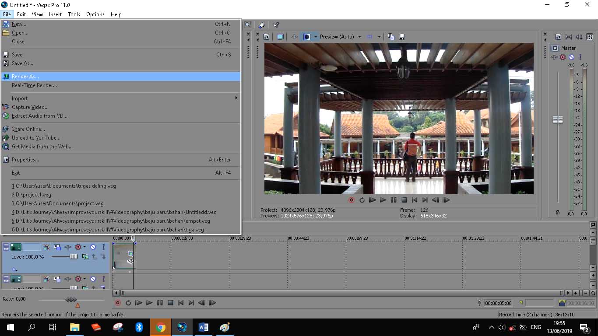Click the Event Pan/Crop icon on the clip
This screenshot has height=336, width=598.
coord(130,253)
